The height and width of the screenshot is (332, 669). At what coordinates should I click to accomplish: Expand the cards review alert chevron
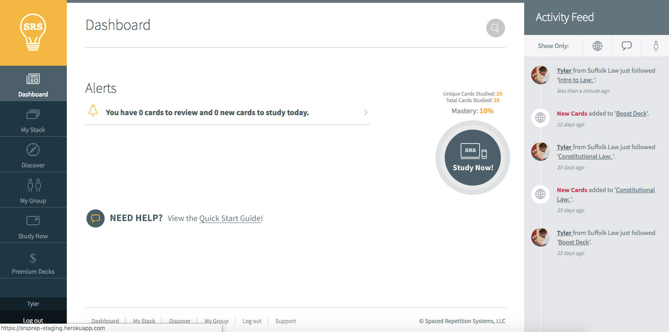[x=366, y=112]
